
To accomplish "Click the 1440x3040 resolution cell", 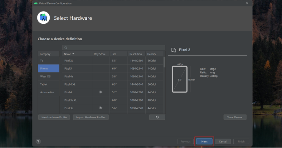I will click(x=136, y=84).
